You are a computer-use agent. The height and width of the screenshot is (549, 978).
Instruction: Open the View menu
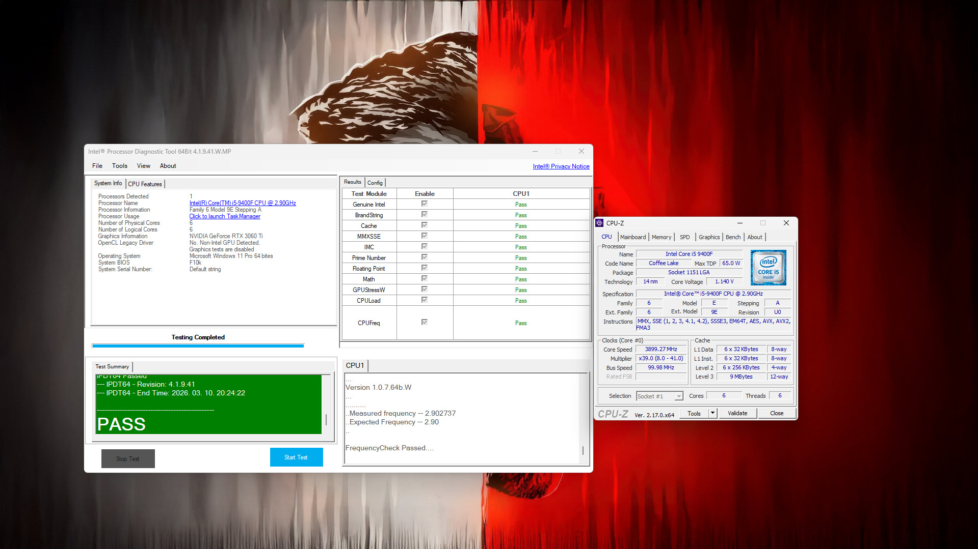(x=144, y=166)
